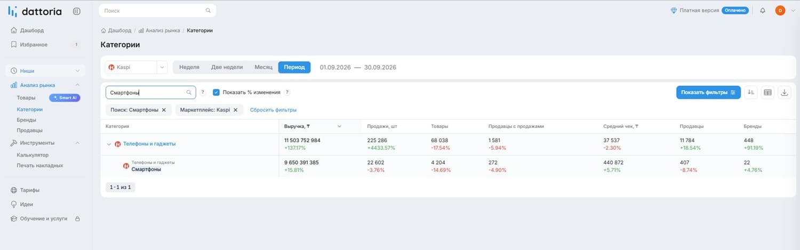This screenshot has width=800, height=250.
Task: Click the lock icon by Обучение и услуги
Action: [77, 219]
